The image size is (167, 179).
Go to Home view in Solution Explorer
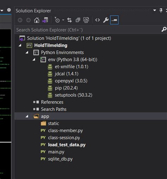pyautogui.click(x=37, y=20)
